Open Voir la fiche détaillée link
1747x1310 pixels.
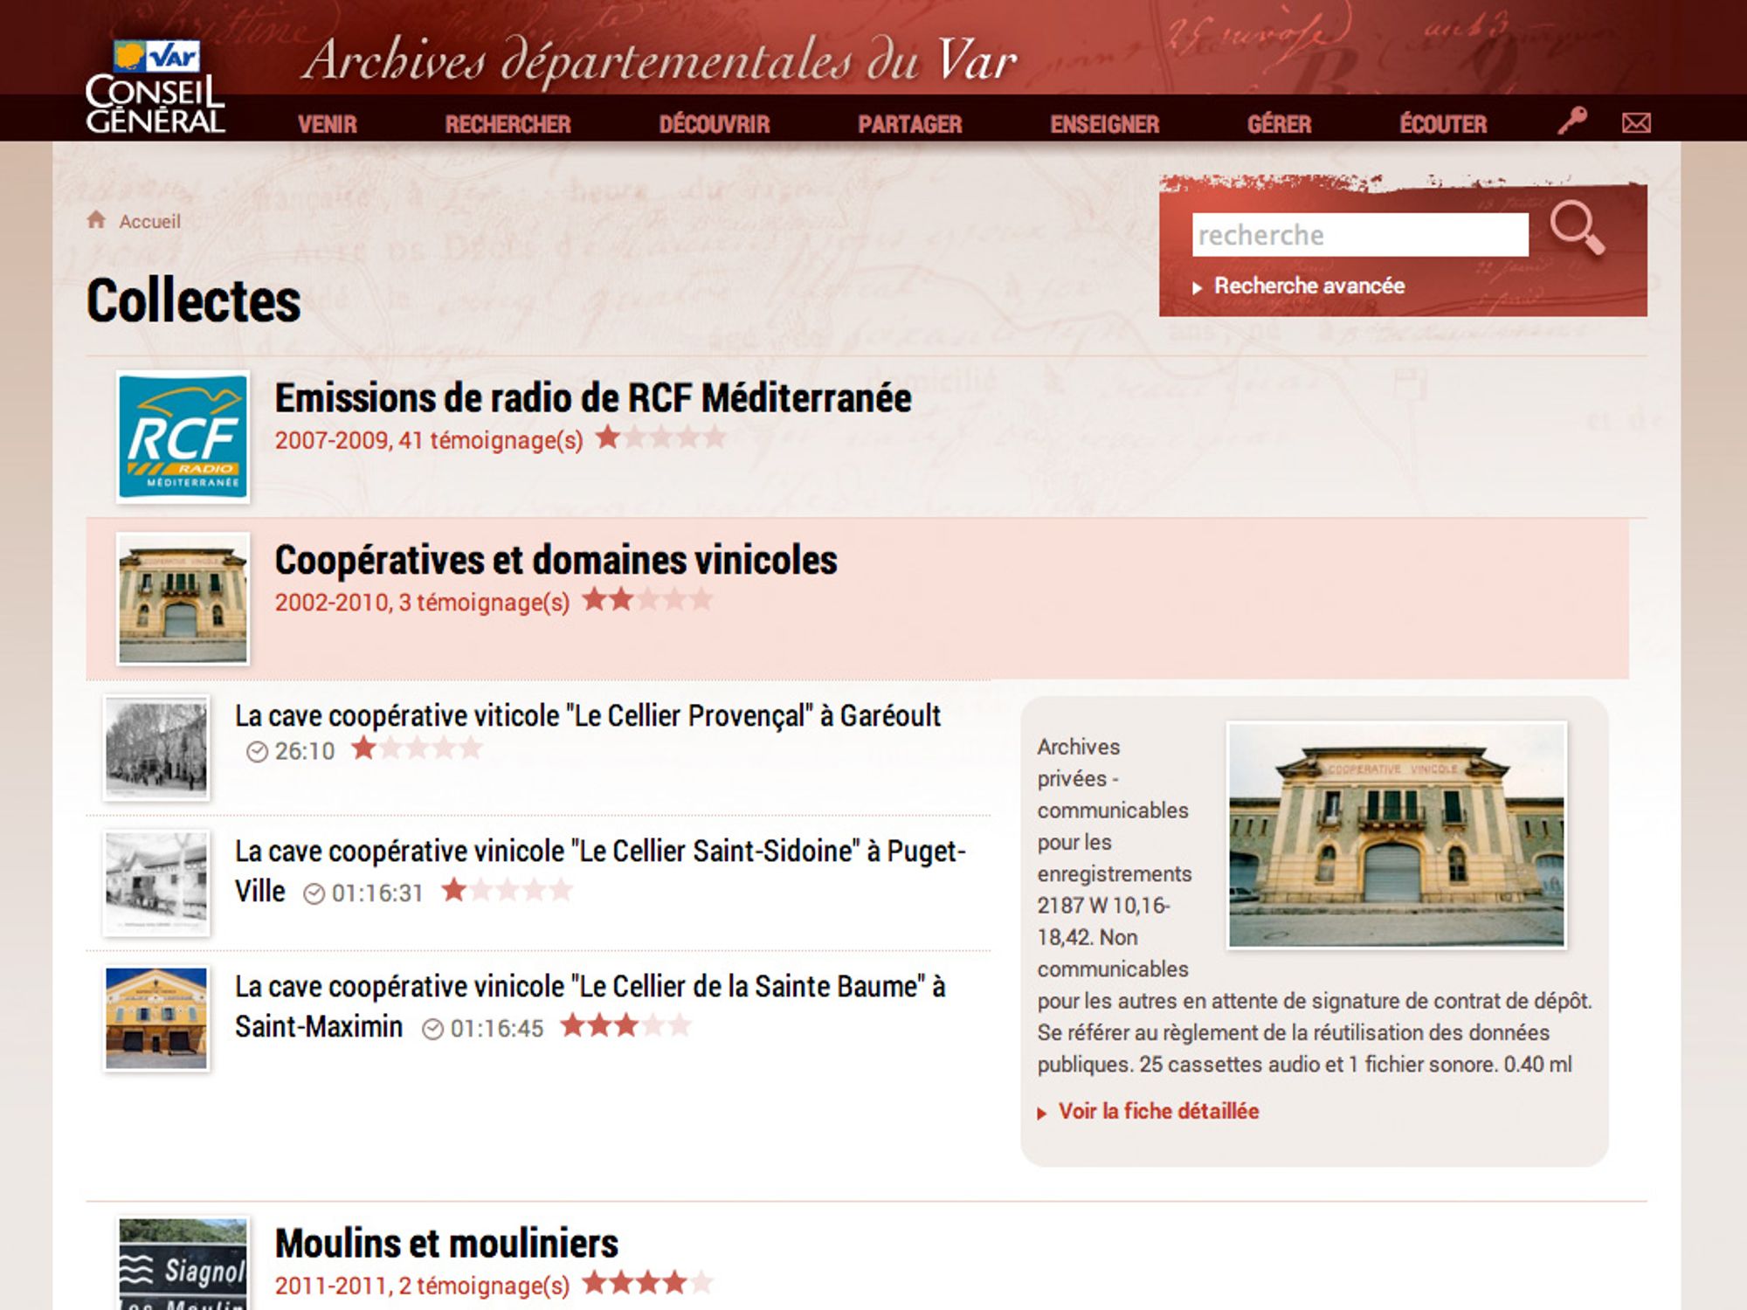click(1157, 1112)
